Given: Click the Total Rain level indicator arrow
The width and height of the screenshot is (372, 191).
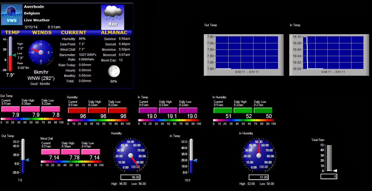Looking at the screenshot, I should [335, 170].
